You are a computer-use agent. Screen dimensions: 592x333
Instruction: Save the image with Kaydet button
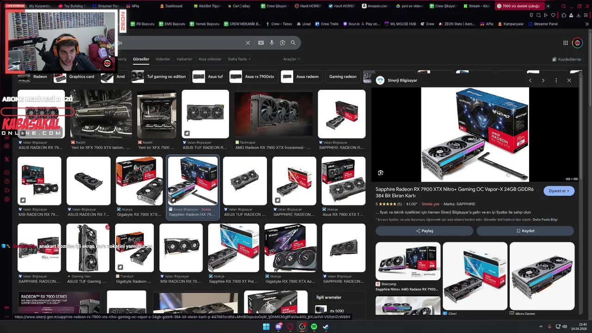[525, 231]
